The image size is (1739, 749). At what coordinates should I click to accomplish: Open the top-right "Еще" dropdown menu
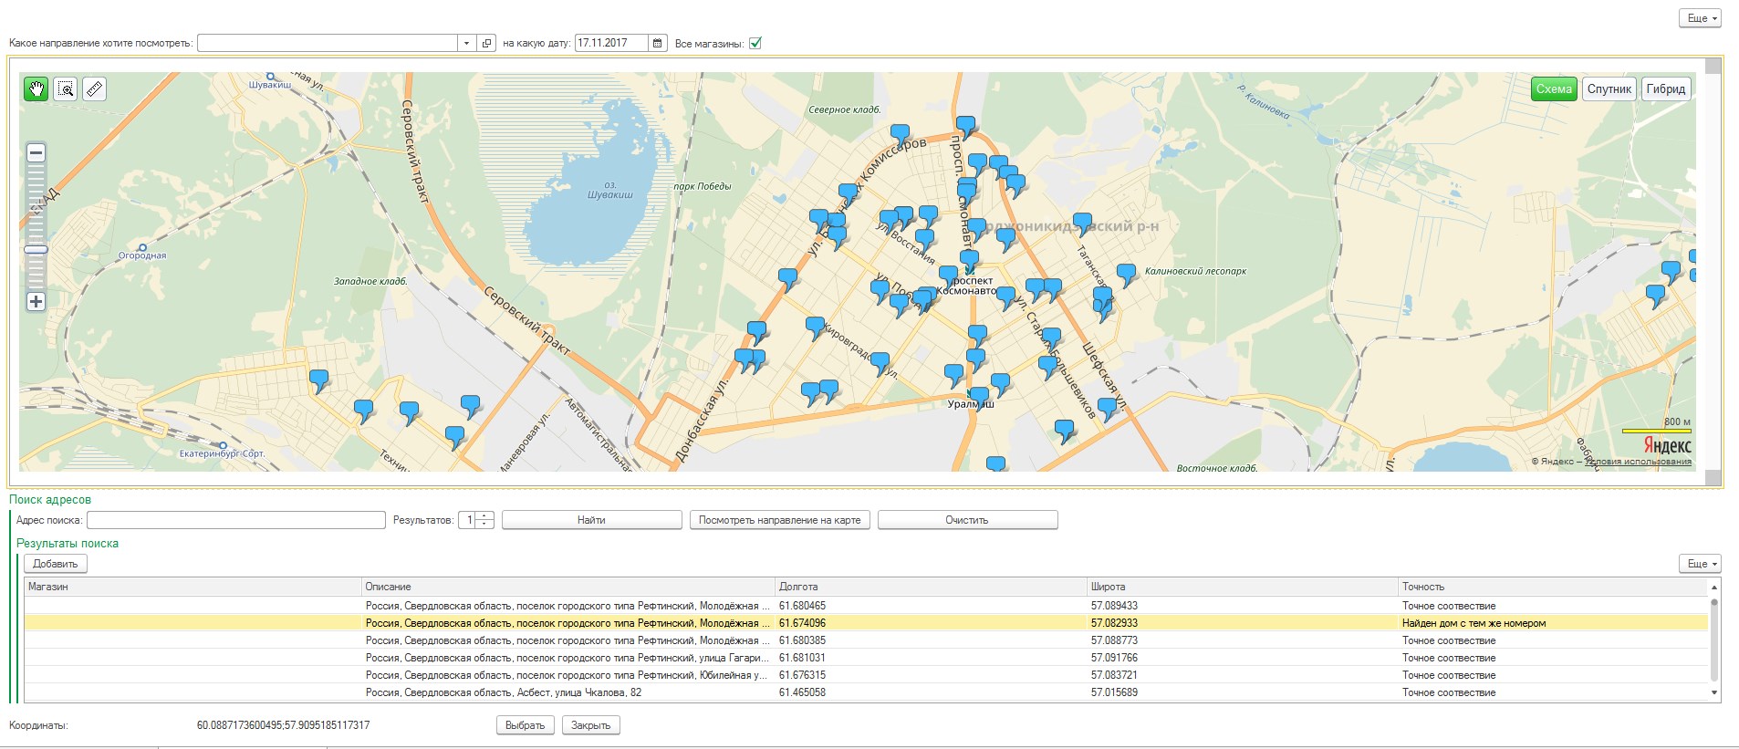[1700, 18]
